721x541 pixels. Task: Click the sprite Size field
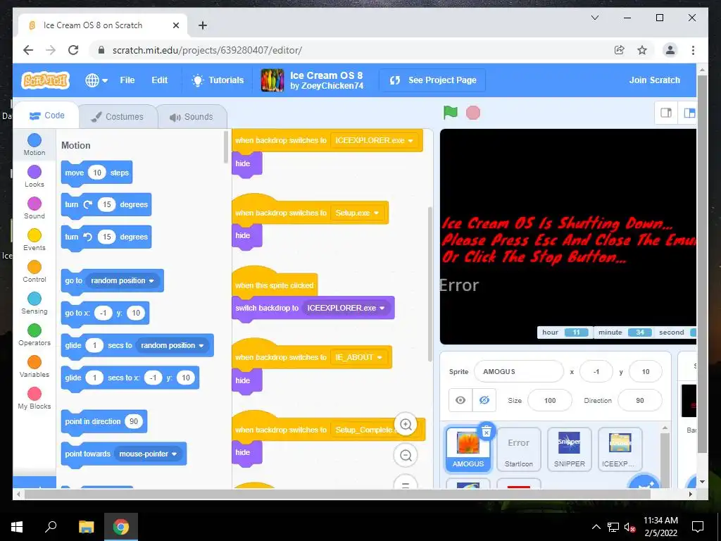(x=550, y=401)
